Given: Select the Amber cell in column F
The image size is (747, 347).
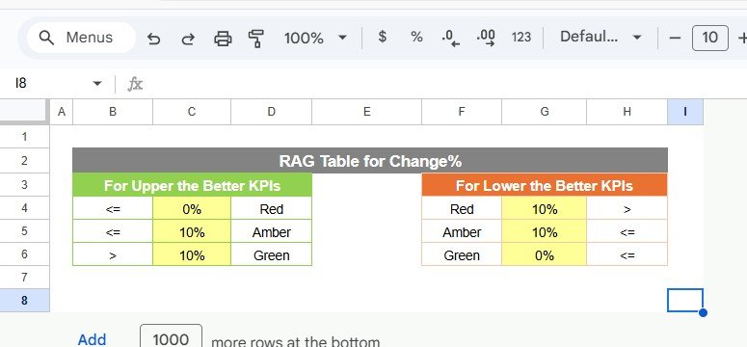Looking at the screenshot, I should click(x=461, y=231).
